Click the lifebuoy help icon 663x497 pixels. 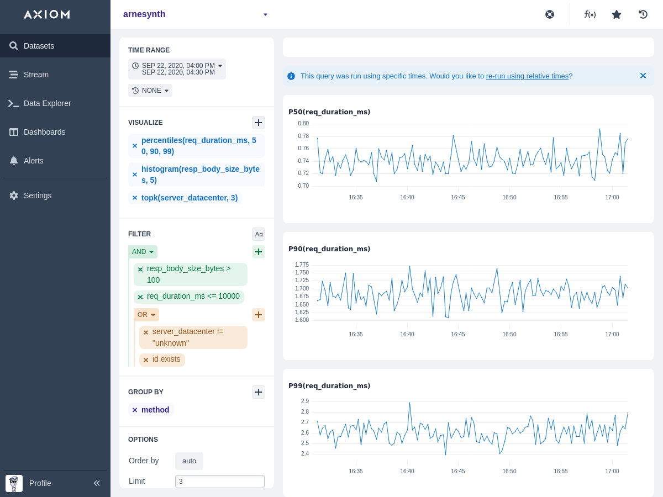click(x=550, y=14)
